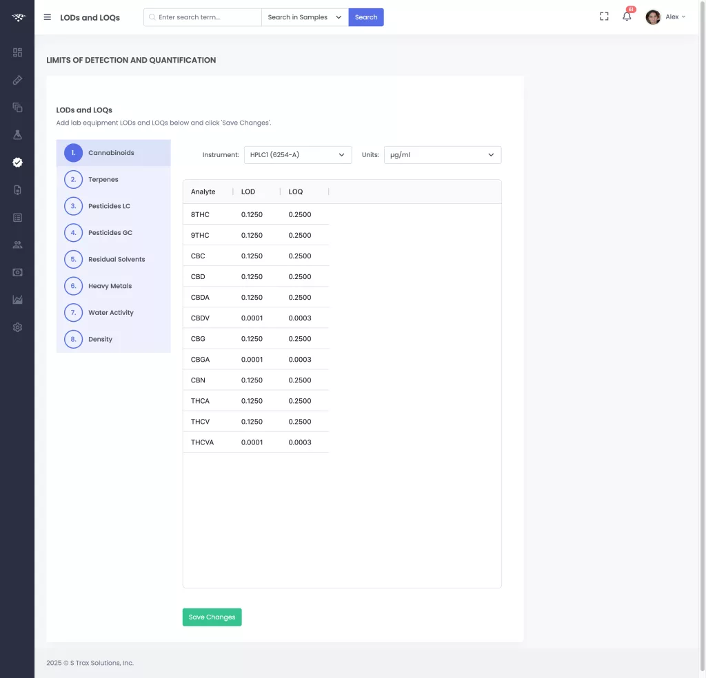Open the analytics chart icon in sidebar
The height and width of the screenshot is (678, 706).
[17, 300]
